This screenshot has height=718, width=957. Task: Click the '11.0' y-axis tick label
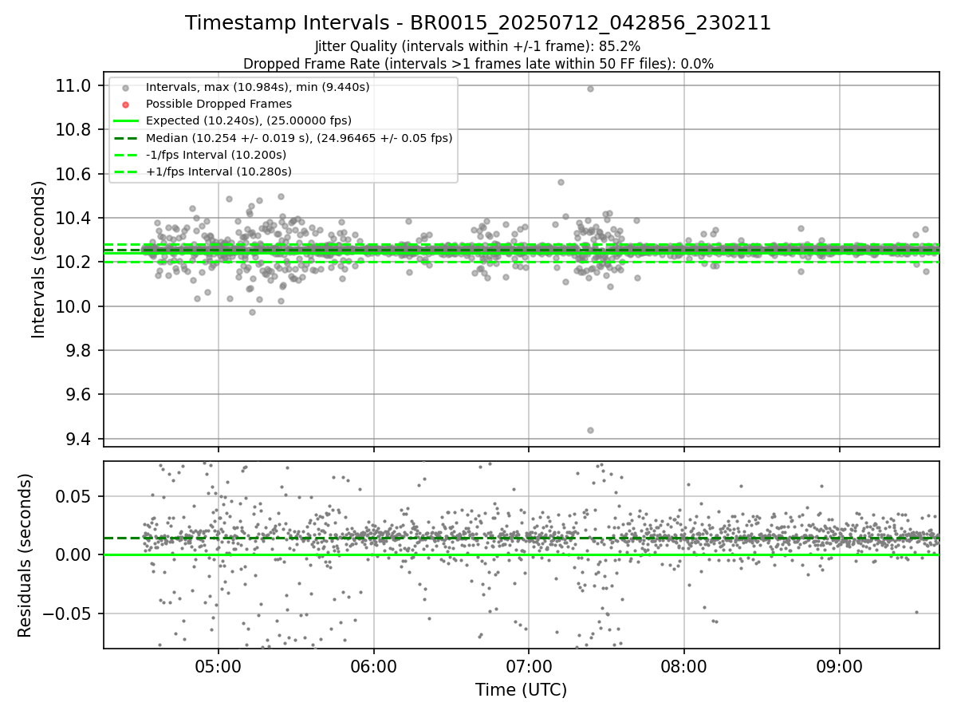click(74, 85)
